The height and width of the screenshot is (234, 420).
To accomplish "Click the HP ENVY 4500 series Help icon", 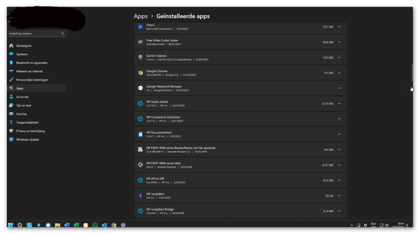I will 140,165.
